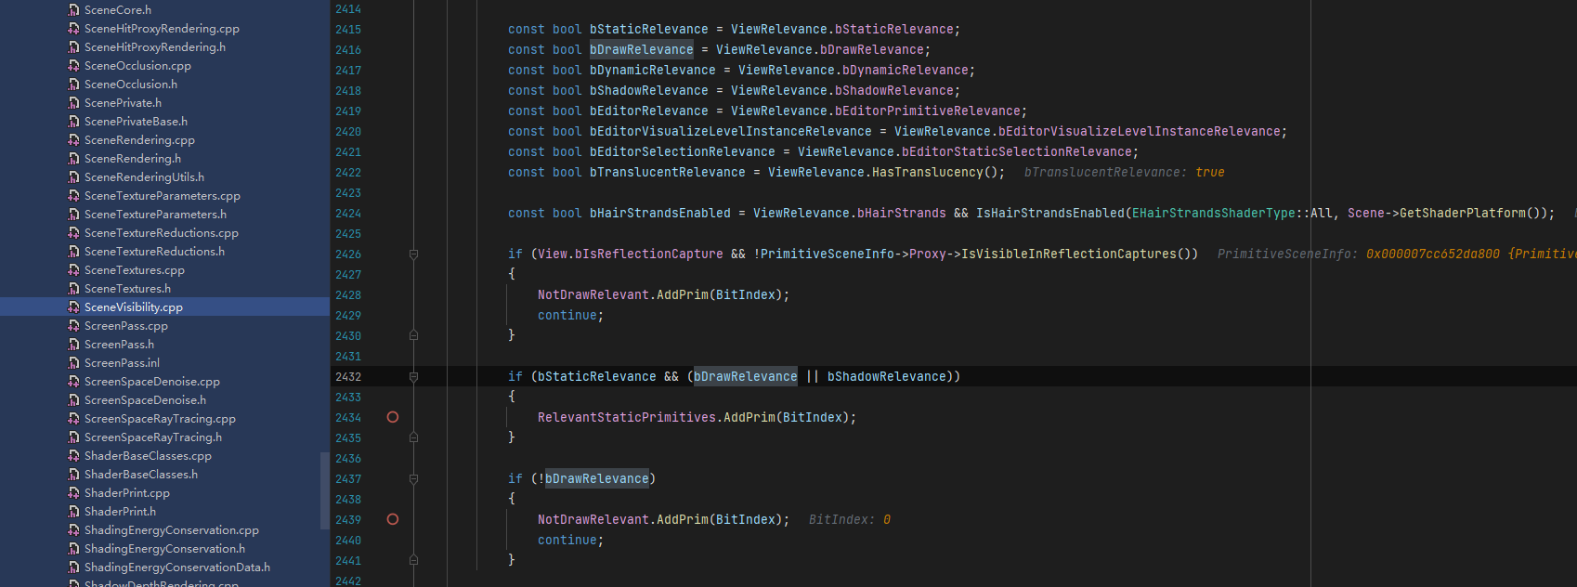The height and width of the screenshot is (587, 1577).
Task: Fold the if block at line 2437
Action: pyautogui.click(x=413, y=478)
